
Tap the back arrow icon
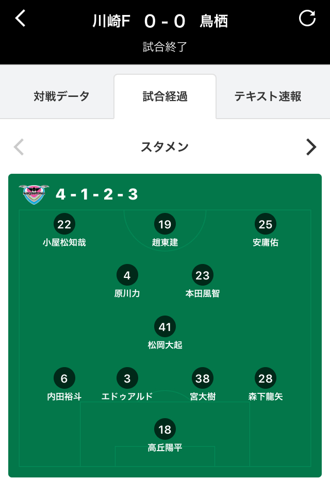pyautogui.click(x=21, y=19)
